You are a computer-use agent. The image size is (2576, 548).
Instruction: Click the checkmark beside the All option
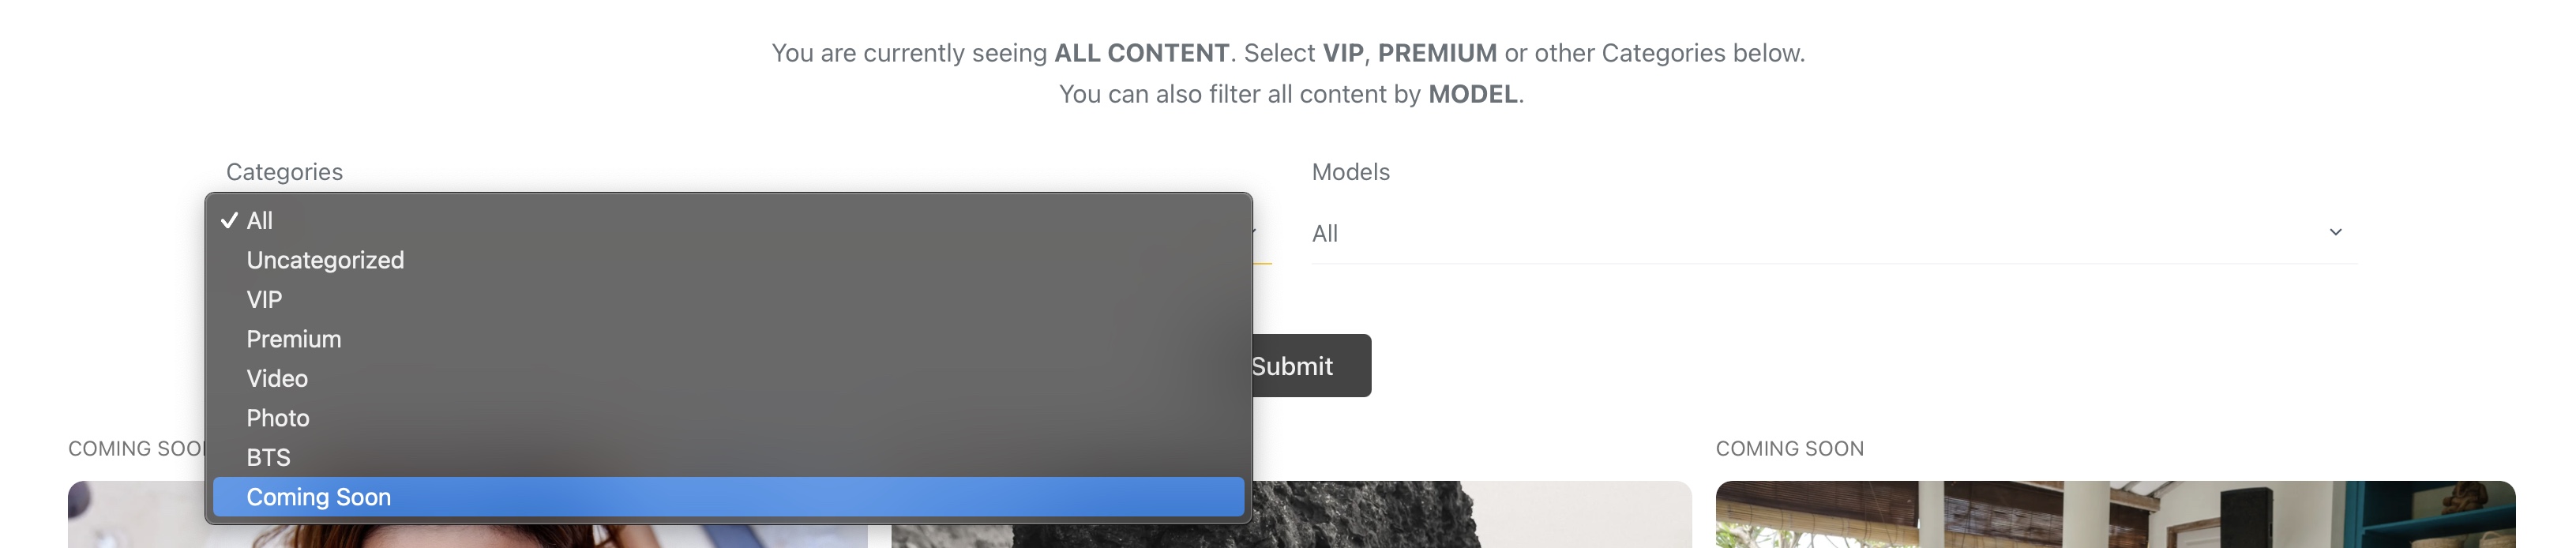pyautogui.click(x=229, y=221)
